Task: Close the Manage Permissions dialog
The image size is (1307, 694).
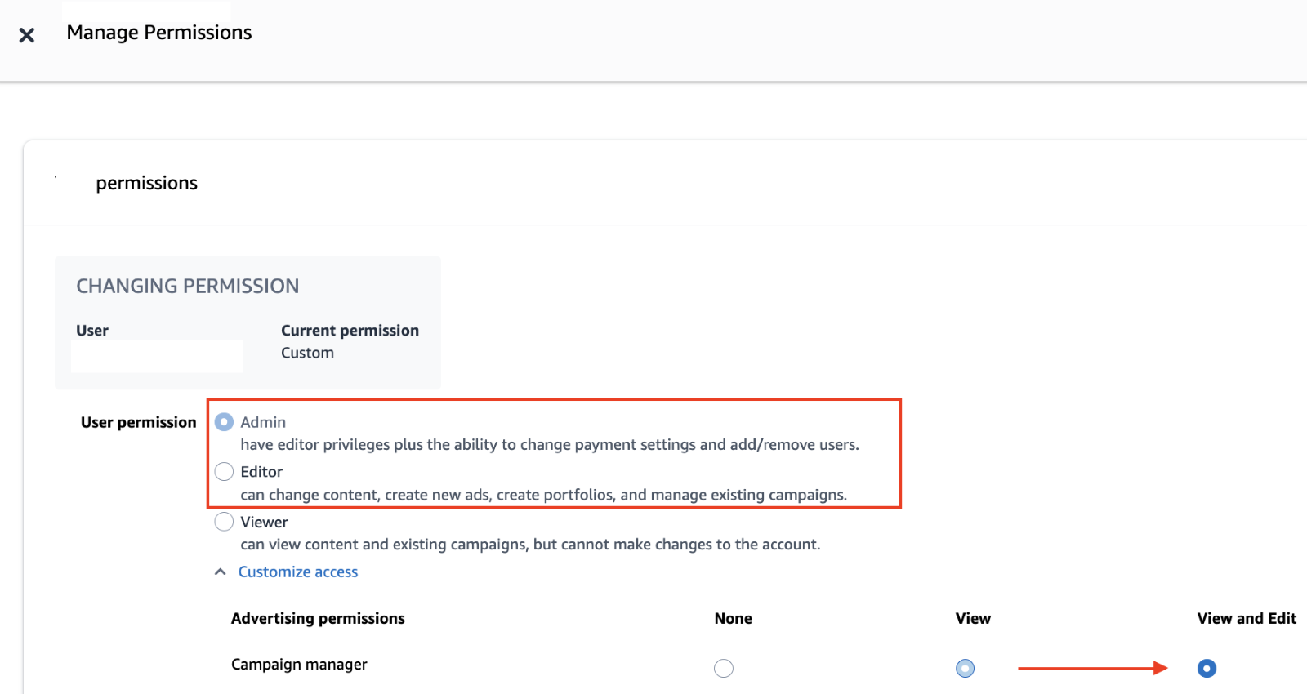Action: coord(26,35)
